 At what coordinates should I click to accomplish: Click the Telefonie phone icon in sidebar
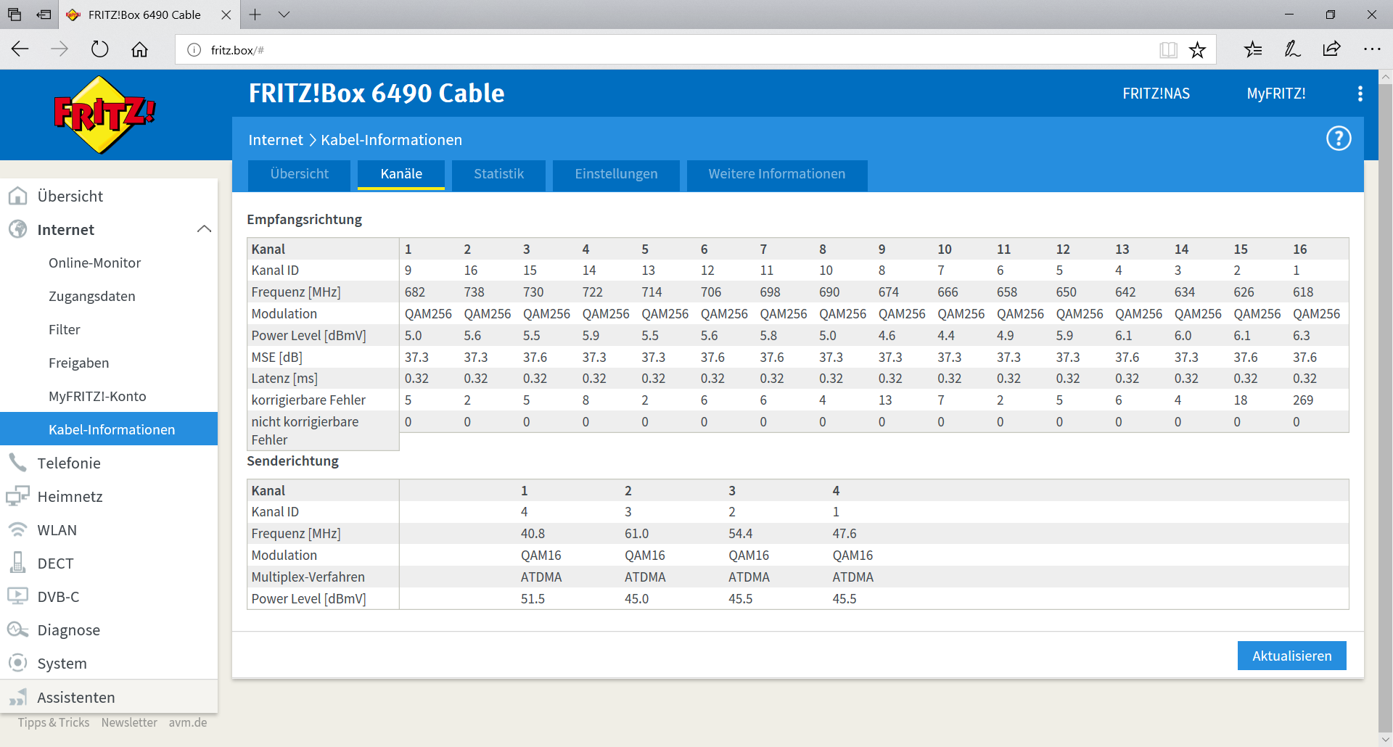(x=17, y=463)
